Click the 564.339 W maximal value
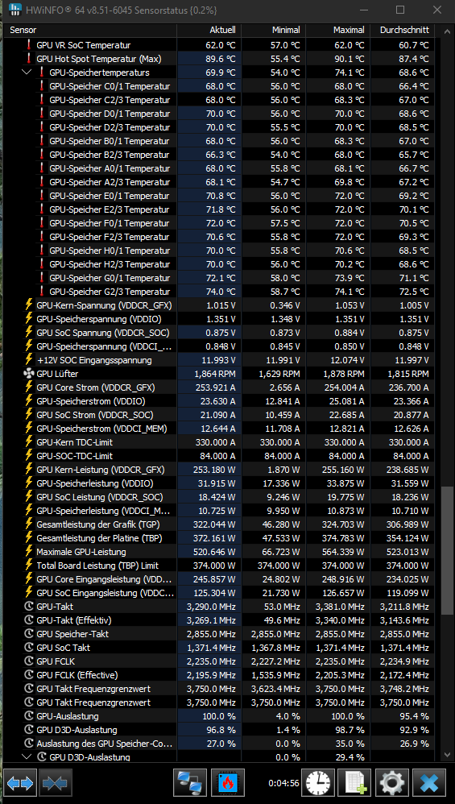Viewport: 455px width, 804px height. 343,552
